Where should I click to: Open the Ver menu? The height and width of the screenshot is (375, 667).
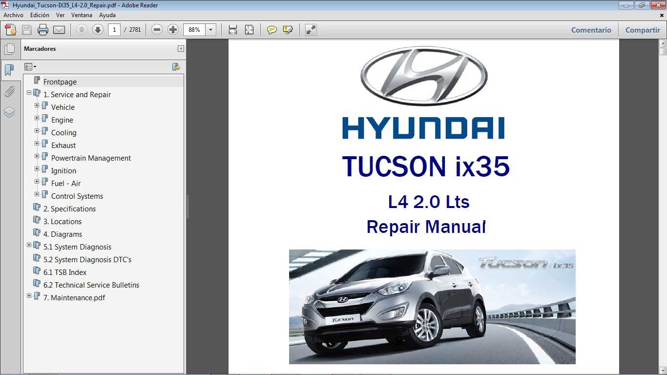pyautogui.click(x=61, y=15)
